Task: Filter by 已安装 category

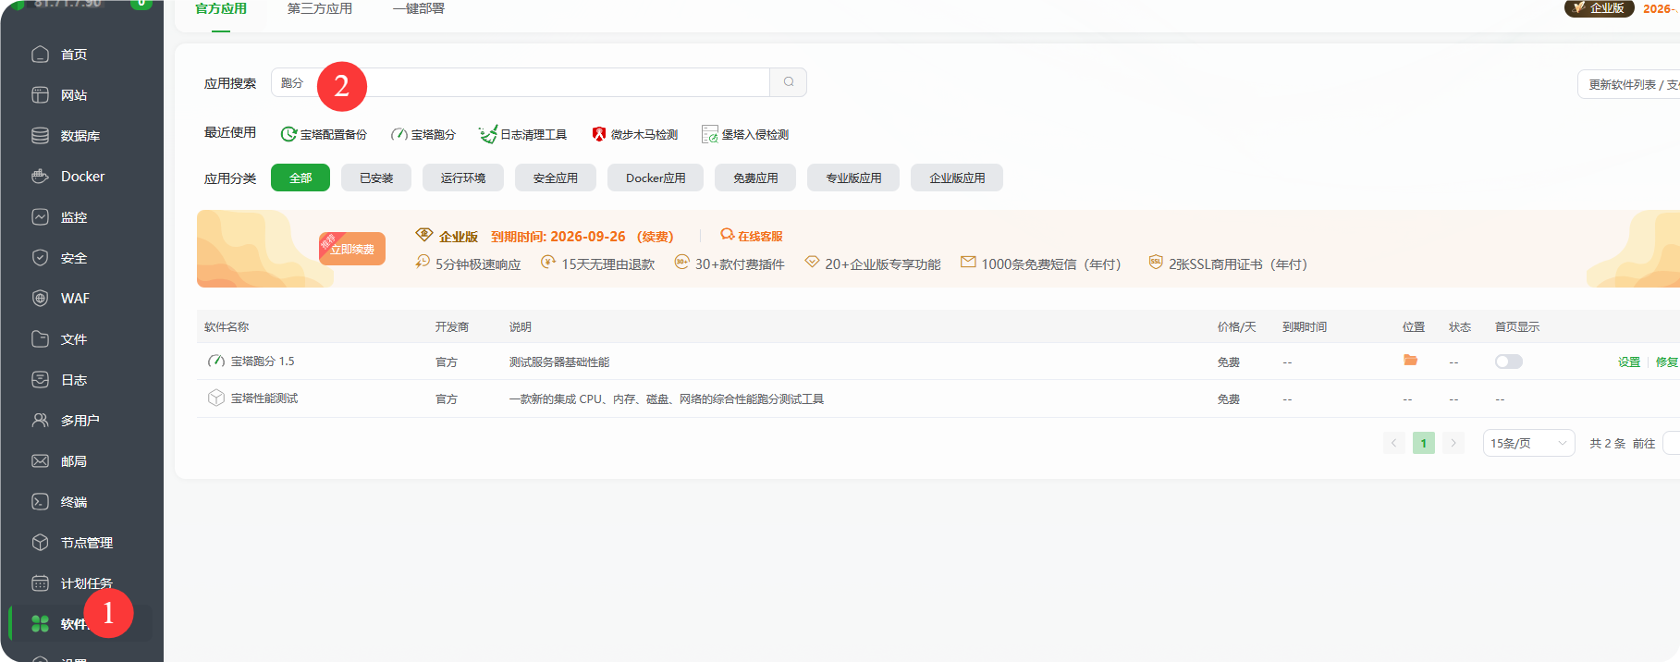Action: pos(376,178)
